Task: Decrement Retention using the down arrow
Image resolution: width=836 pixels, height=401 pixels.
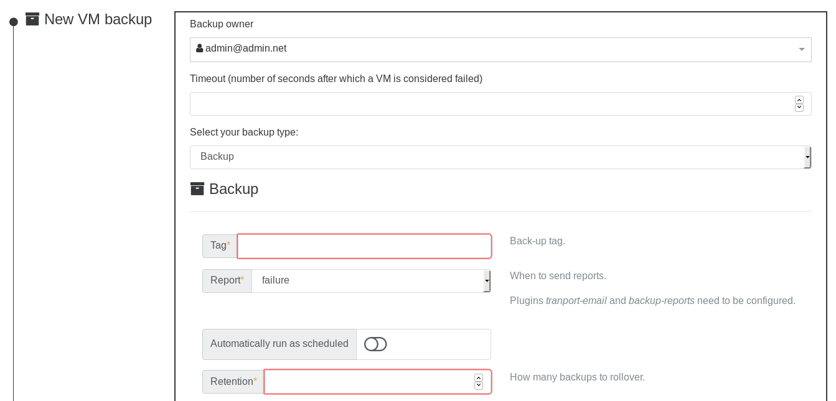Action: (x=478, y=385)
